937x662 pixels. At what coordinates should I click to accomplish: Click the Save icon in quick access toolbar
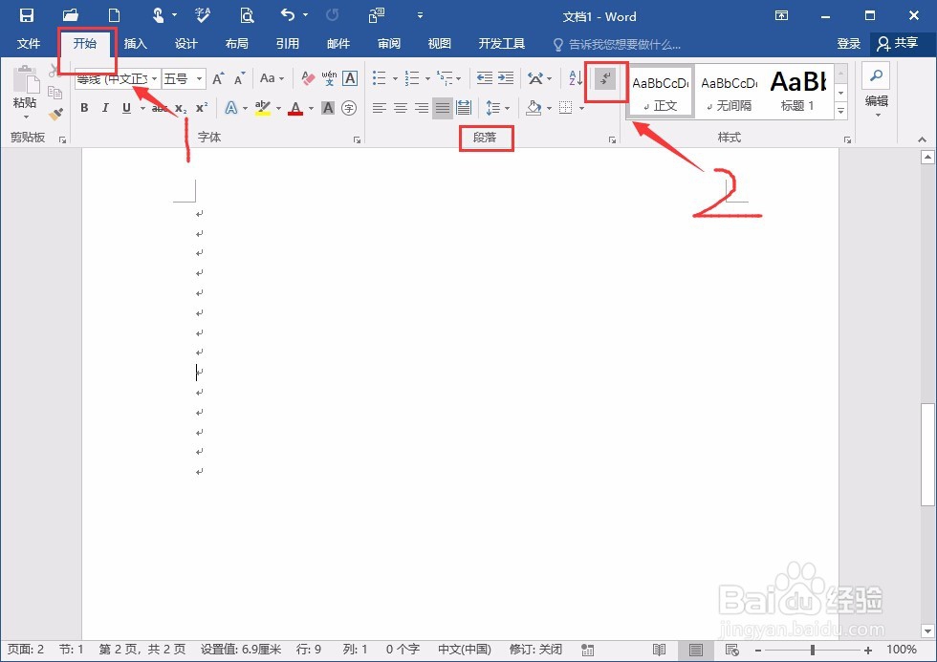(27, 15)
